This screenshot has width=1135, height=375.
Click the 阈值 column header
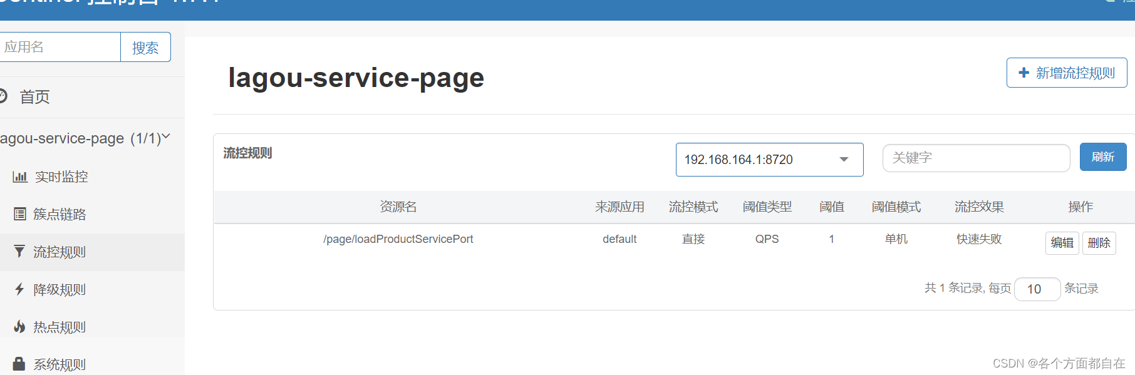point(832,207)
